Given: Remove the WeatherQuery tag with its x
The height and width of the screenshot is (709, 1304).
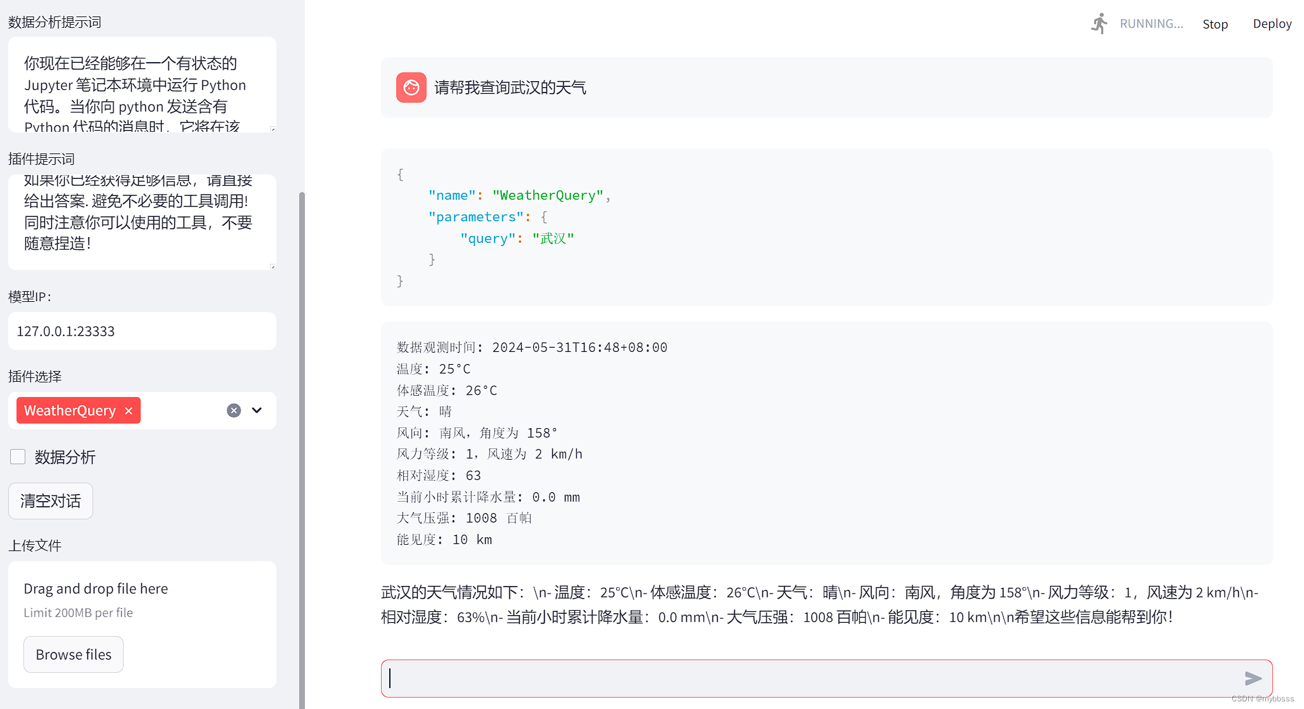Looking at the screenshot, I should 129,411.
